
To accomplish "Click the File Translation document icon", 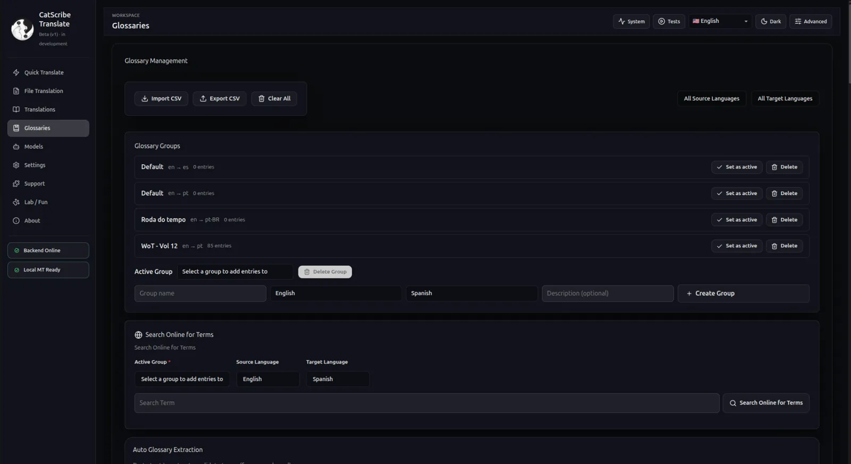I will (x=16, y=91).
